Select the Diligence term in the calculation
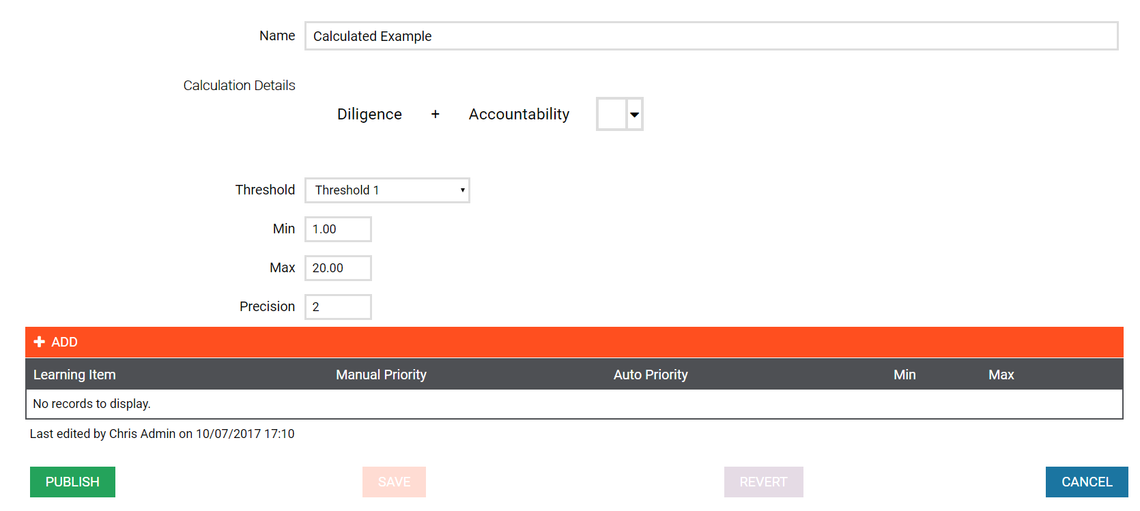Screen dimensions: 1140x511 369,115
